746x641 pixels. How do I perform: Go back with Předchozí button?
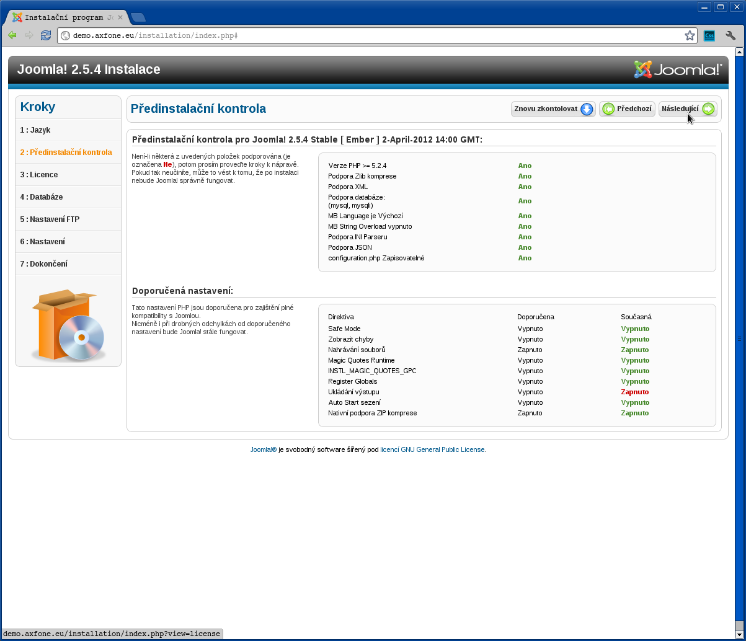[627, 109]
